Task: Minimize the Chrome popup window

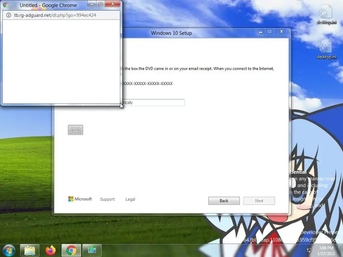Action: [92, 4]
